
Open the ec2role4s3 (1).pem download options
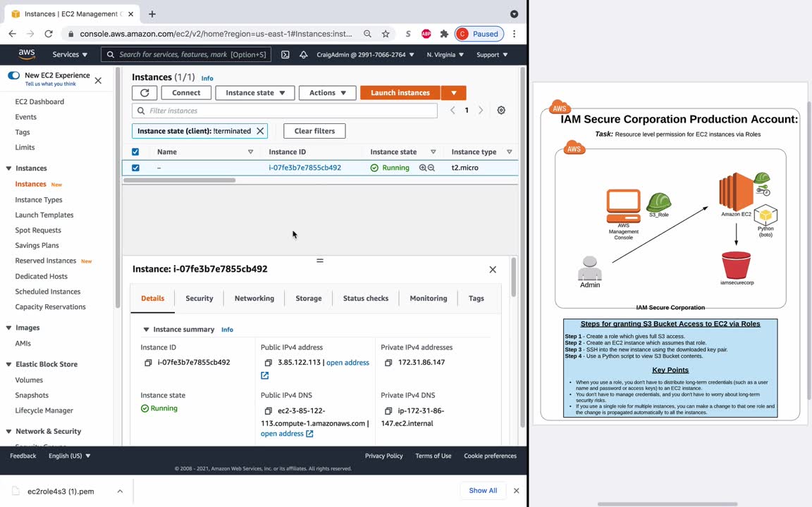[x=120, y=491]
